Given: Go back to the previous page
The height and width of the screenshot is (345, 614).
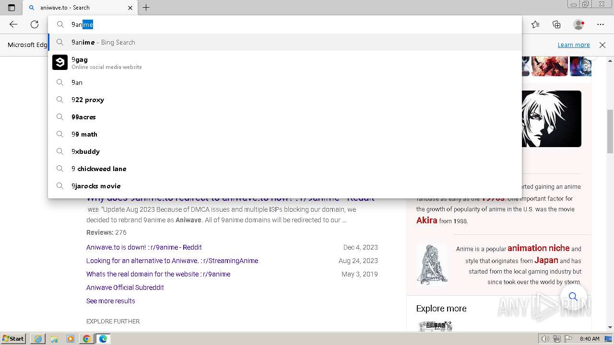Looking at the screenshot, I should tap(13, 24).
